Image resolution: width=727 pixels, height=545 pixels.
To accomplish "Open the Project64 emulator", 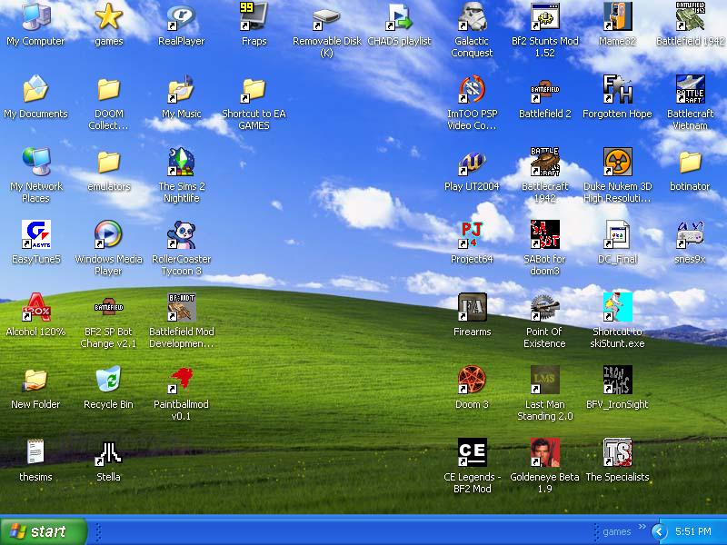I will click(472, 236).
